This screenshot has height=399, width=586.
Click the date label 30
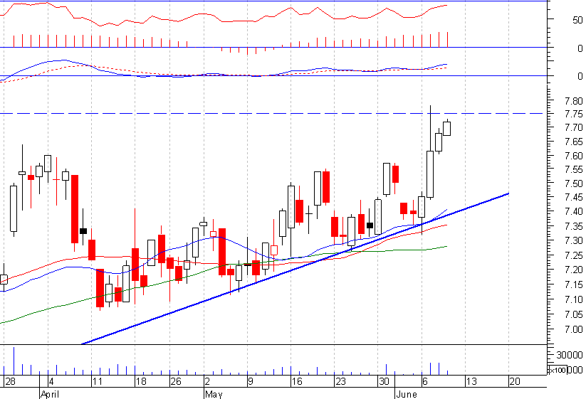(x=384, y=381)
